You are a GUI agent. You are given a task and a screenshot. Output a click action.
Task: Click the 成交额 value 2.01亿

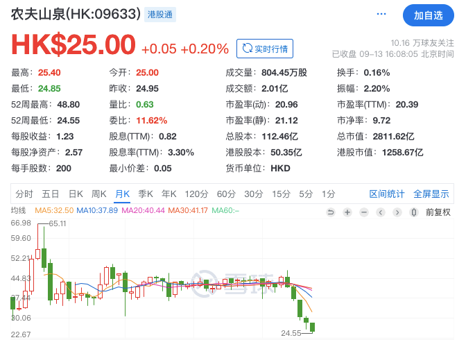tap(275, 89)
